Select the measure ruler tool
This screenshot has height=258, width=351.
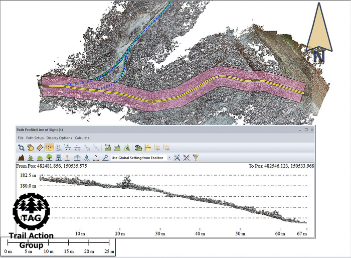tap(40, 148)
